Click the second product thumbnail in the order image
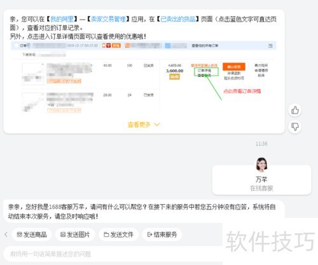Viewport: 318px width, 265px height. coord(33,103)
